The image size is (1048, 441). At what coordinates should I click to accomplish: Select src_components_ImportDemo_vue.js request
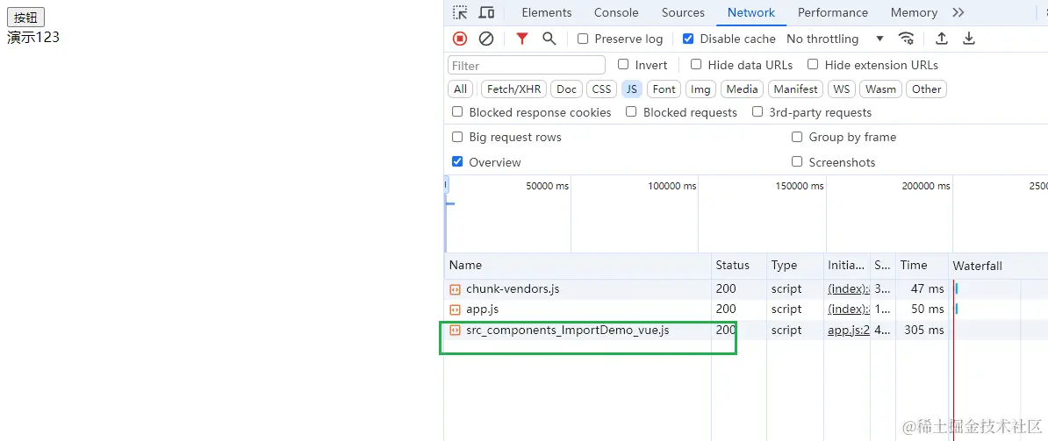tap(746, 331)
